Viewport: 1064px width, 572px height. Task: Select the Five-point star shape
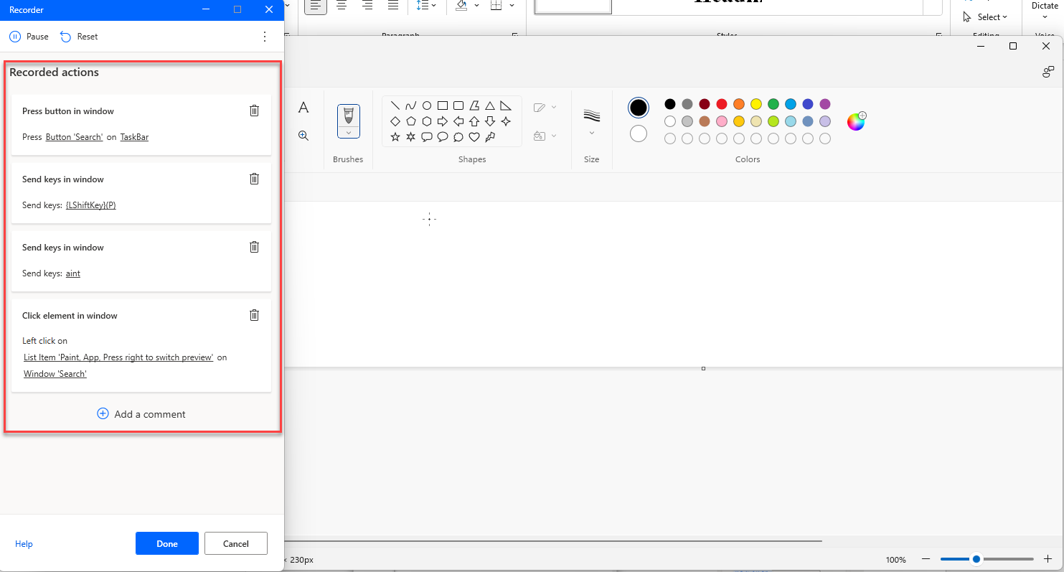tap(395, 136)
